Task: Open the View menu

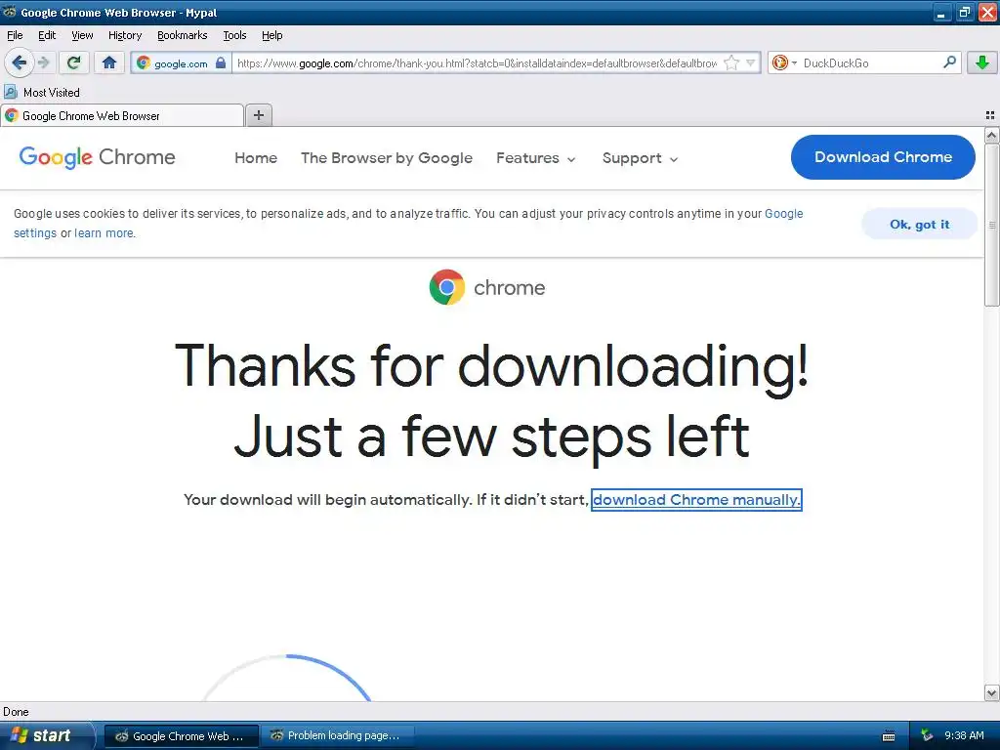Action: [x=82, y=35]
